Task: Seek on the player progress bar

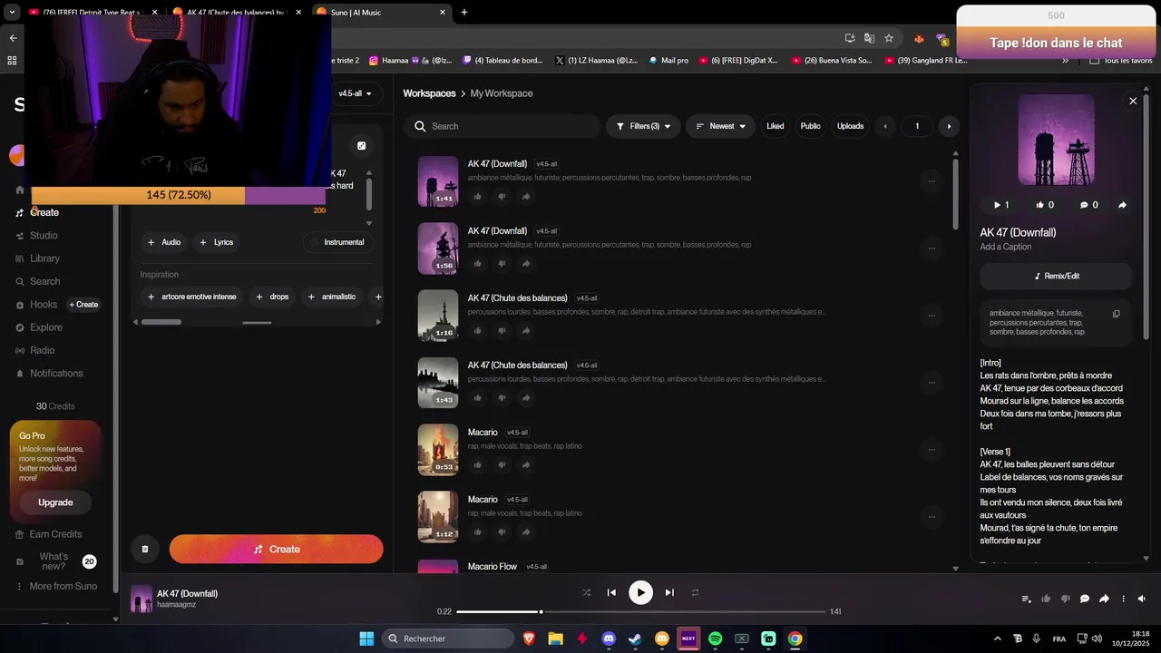Action: point(640,611)
